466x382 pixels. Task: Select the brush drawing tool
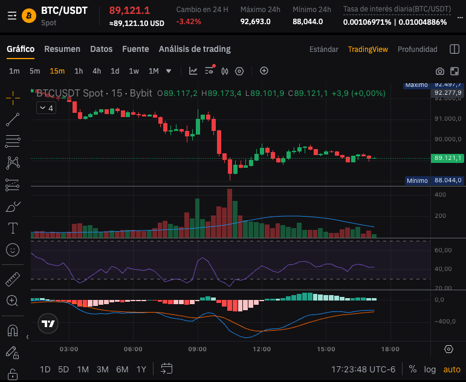pos(13,206)
